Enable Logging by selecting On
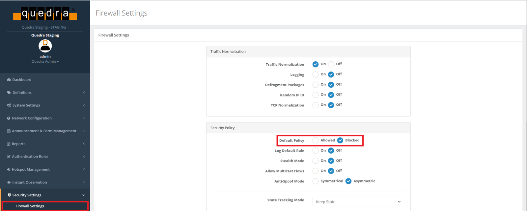The image size is (527, 211). pos(316,74)
